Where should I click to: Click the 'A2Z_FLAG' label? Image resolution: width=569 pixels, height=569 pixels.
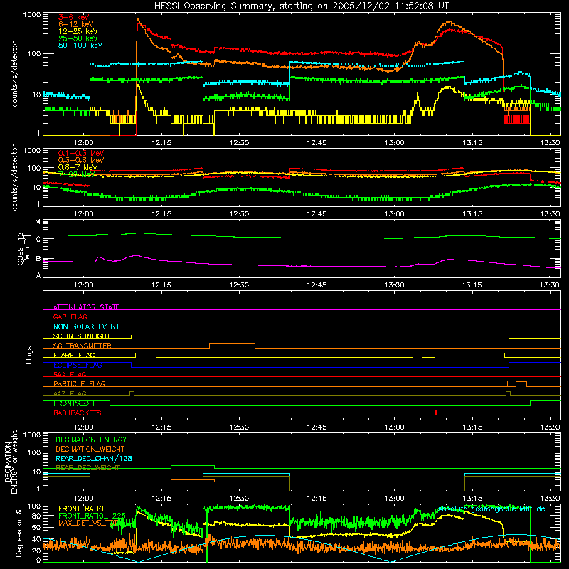coord(70,394)
